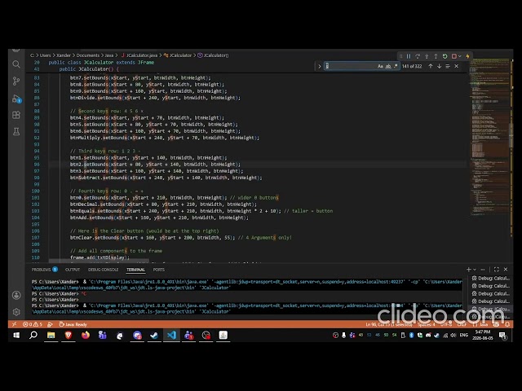Create a new terminal with plus icon

[x=468, y=270]
